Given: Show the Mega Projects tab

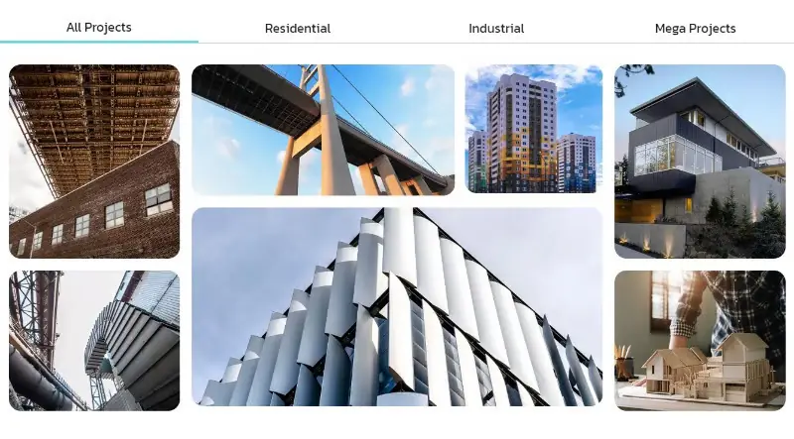Looking at the screenshot, I should [x=695, y=29].
